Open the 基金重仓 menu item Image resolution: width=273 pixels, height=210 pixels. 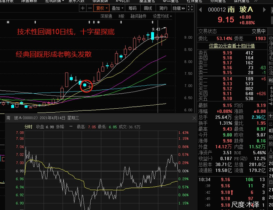point(147,1)
